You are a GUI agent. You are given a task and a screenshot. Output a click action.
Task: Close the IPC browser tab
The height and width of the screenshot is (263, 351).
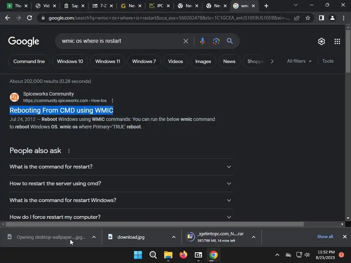pos(168,6)
